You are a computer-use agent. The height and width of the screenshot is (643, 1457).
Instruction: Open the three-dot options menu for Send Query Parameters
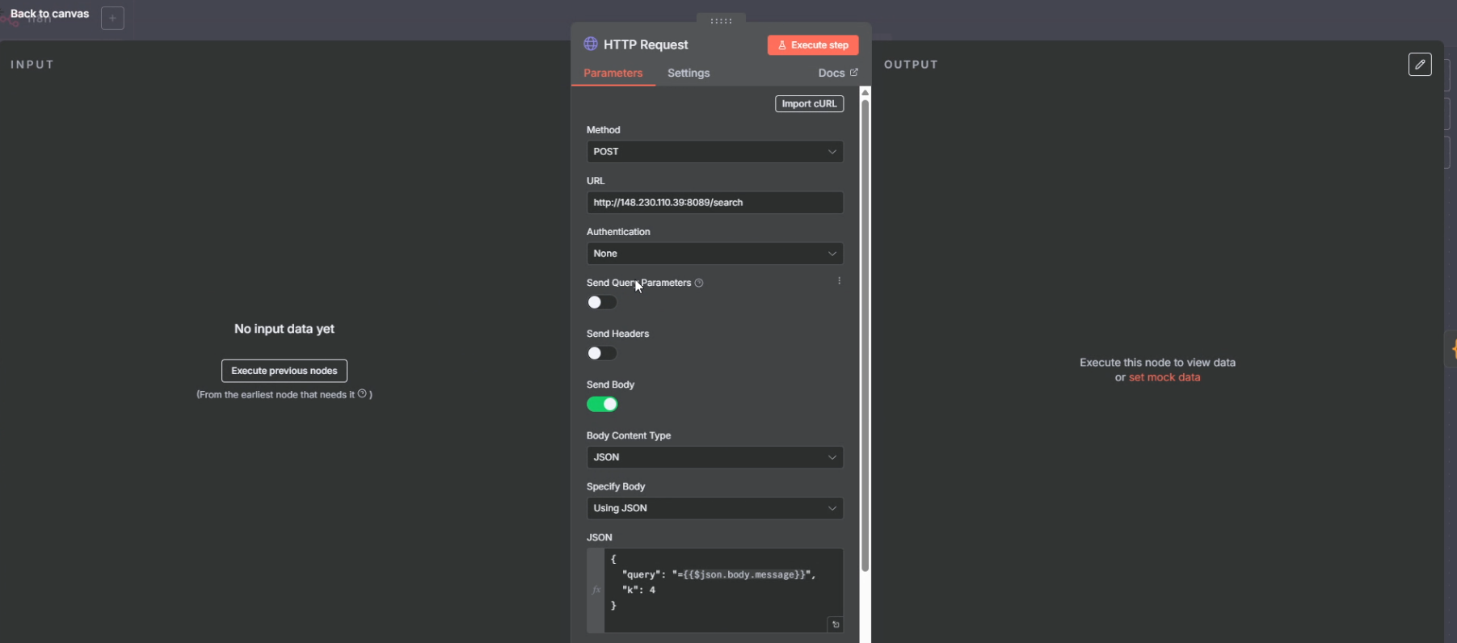[x=839, y=281]
